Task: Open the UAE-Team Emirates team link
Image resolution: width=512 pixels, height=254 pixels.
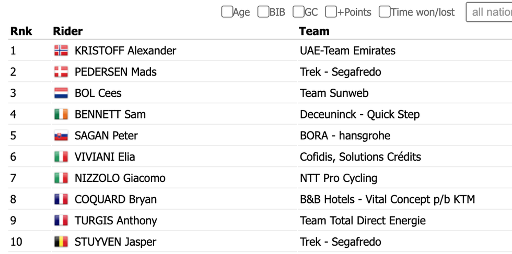Action: 348,51
